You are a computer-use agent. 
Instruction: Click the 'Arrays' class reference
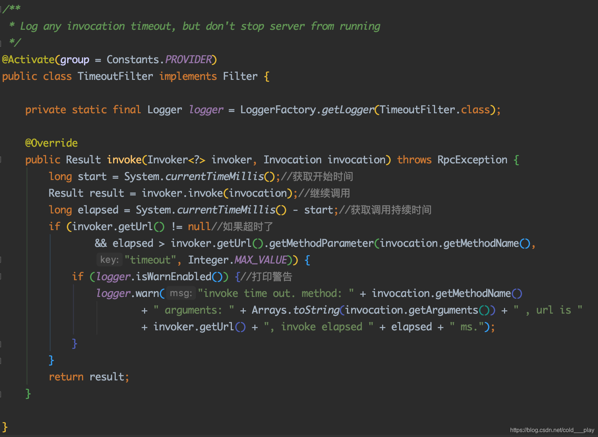point(269,310)
